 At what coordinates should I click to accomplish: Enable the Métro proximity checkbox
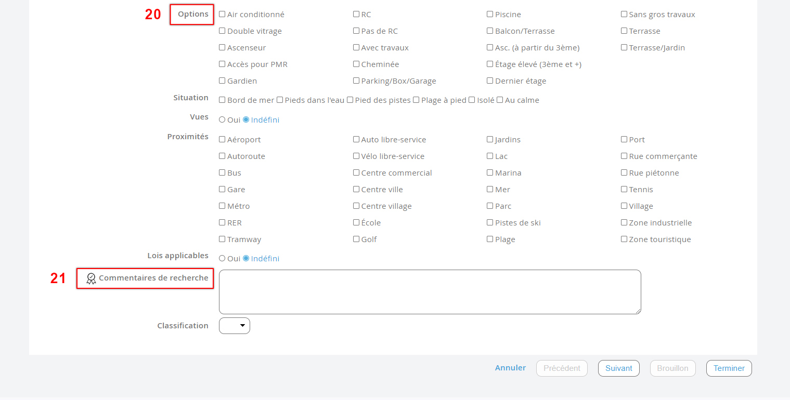click(222, 206)
